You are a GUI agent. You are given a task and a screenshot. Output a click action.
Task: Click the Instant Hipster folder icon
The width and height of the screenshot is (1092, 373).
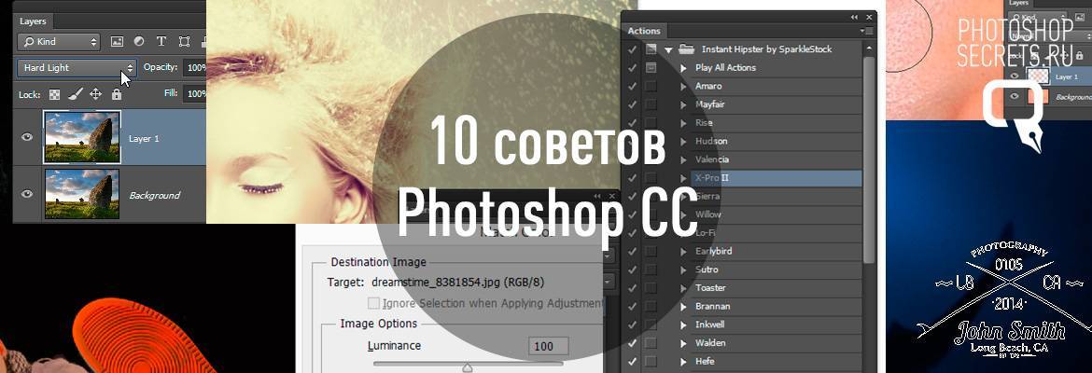point(686,49)
